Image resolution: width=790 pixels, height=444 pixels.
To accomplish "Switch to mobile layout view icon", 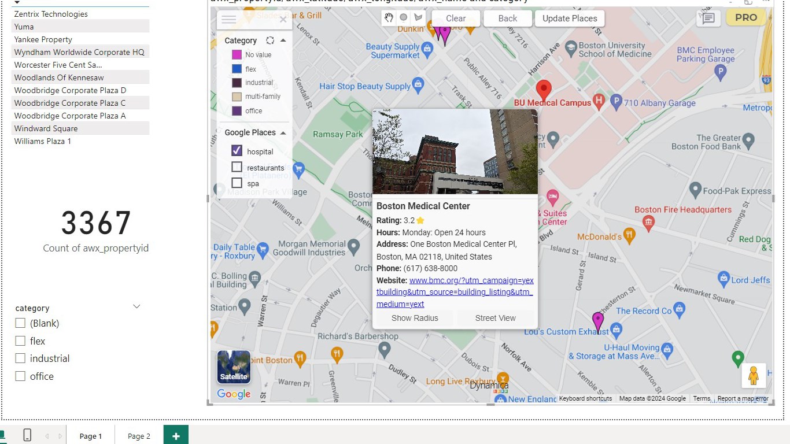I will 27,435.
